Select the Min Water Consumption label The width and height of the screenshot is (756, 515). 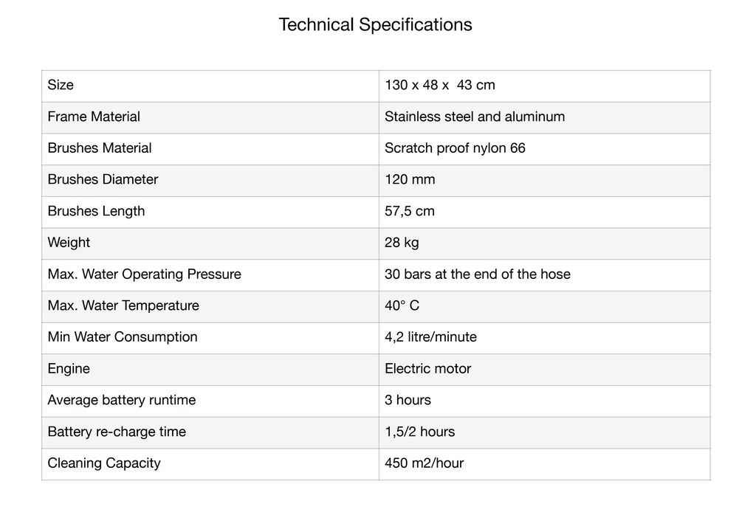click(123, 337)
